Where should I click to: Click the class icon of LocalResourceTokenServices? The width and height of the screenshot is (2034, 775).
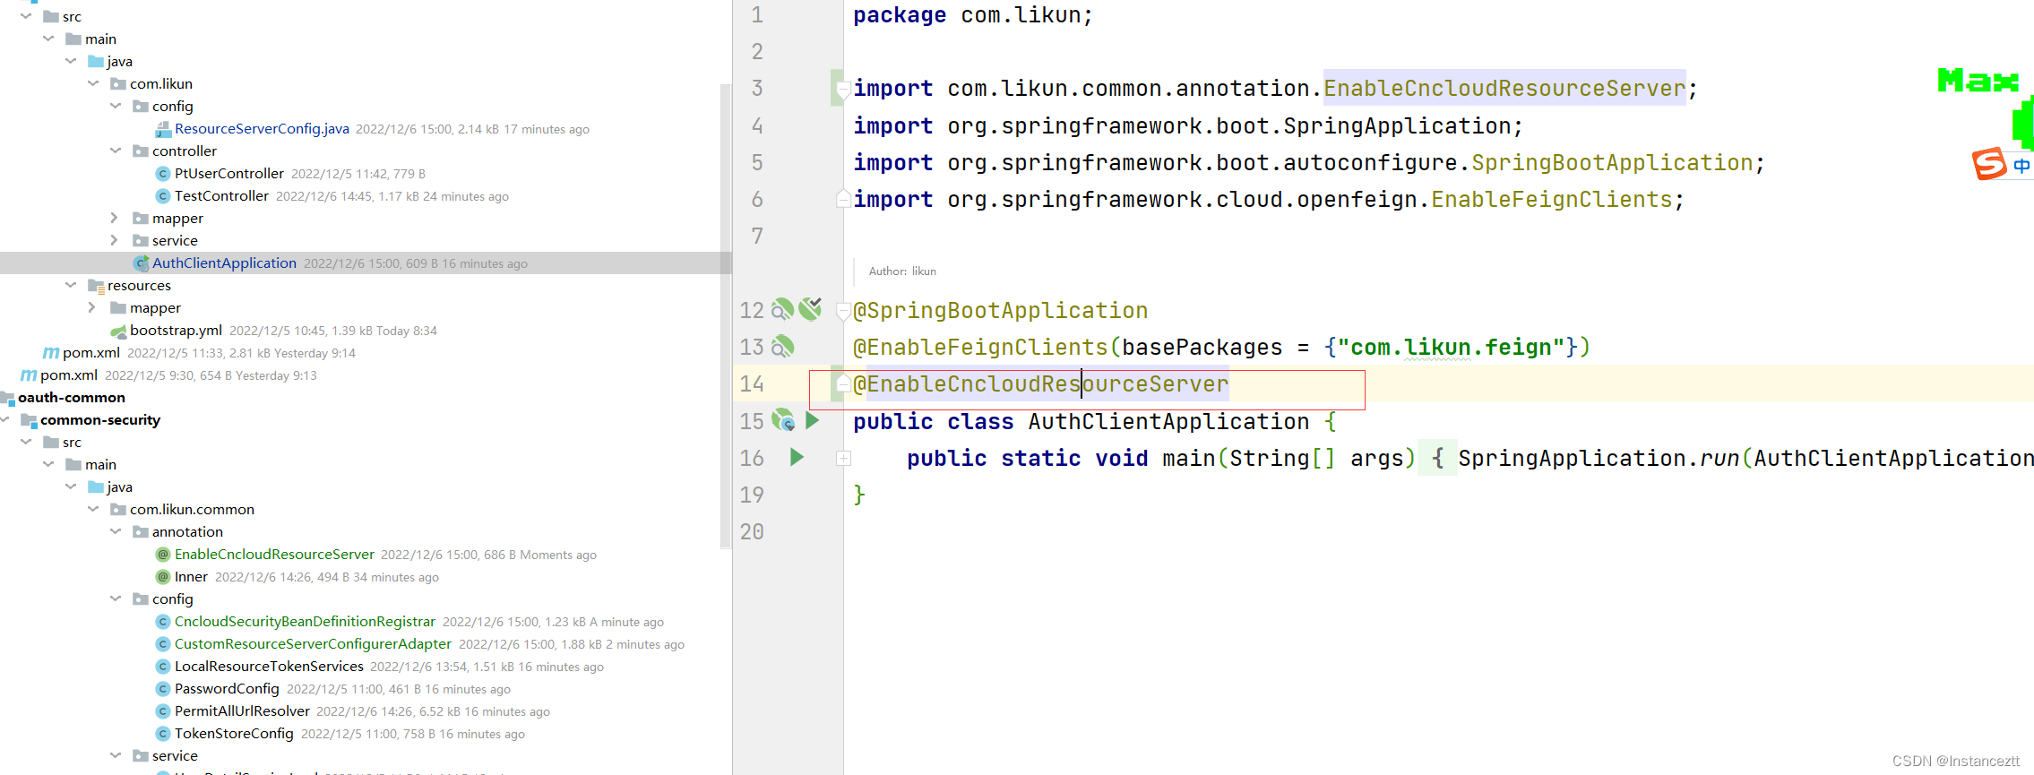pos(163,667)
